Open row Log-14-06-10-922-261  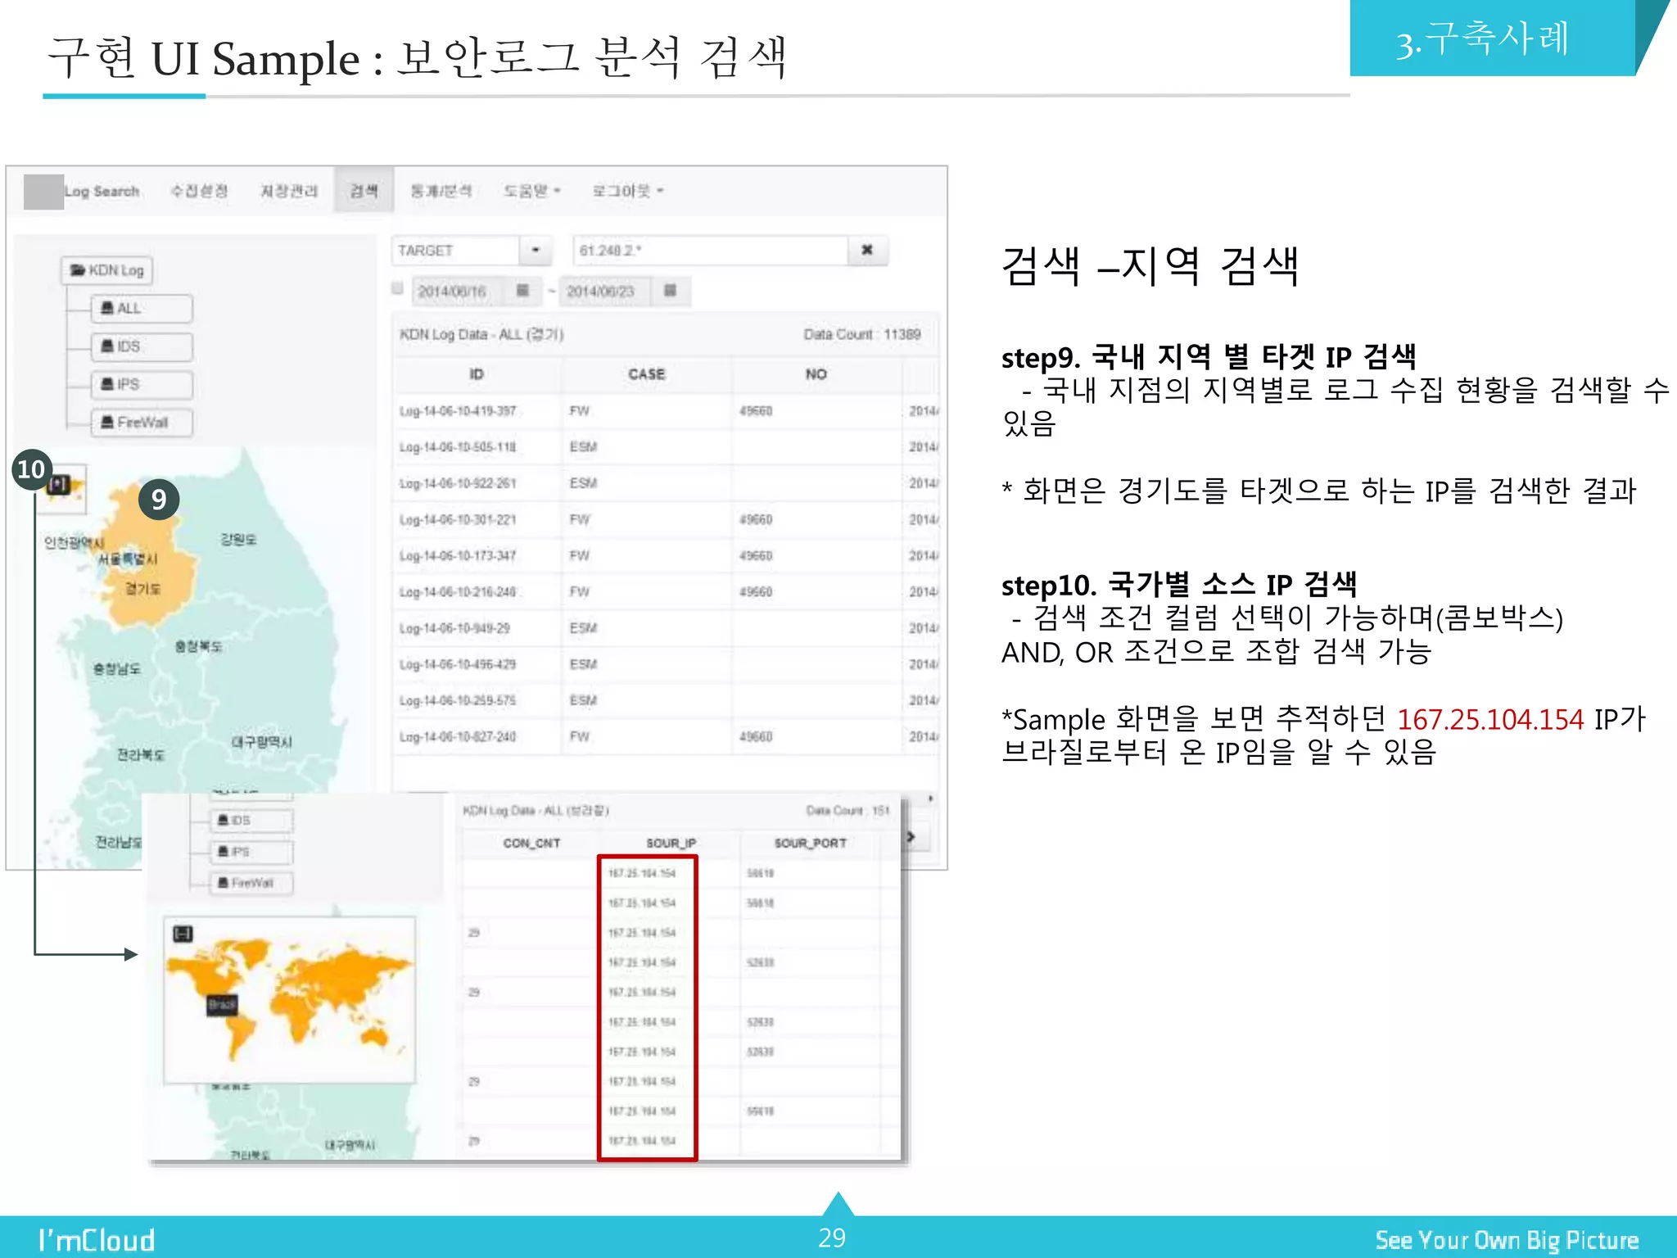(665, 483)
